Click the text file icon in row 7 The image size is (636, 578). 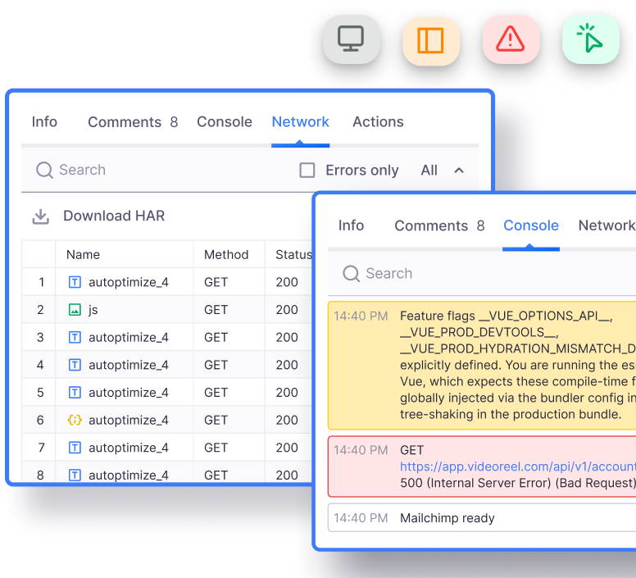75,448
